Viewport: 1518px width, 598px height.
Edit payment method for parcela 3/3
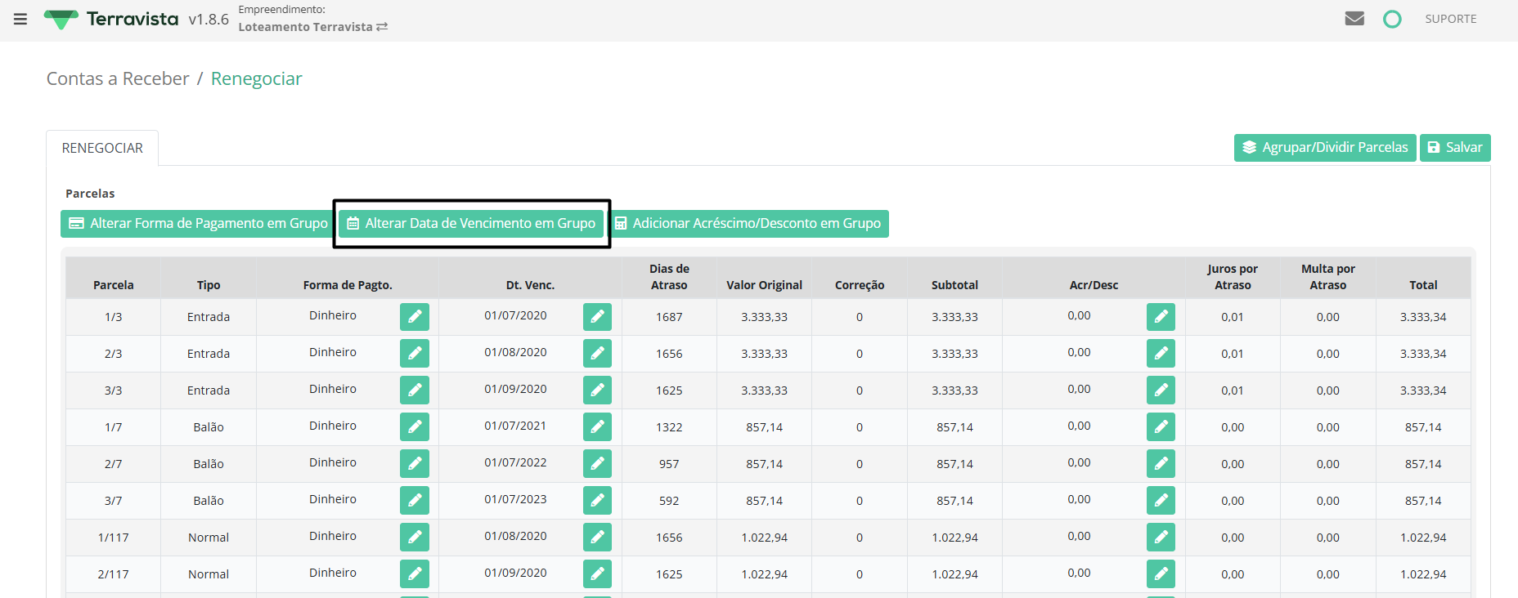pyautogui.click(x=415, y=390)
